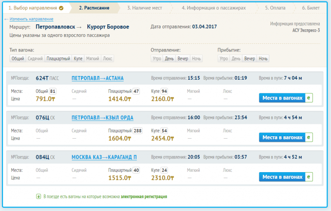
Task: Click the АСУ Экспресс-3 text
Action: pos(306,30)
